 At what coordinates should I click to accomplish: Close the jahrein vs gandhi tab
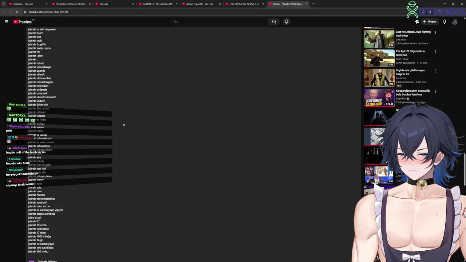point(220,4)
